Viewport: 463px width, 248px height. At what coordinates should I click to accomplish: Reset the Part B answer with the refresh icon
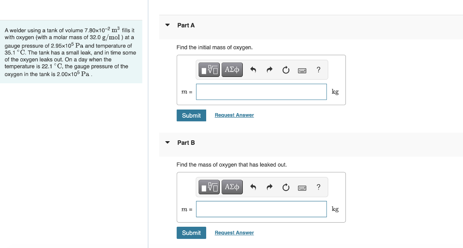(286, 187)
